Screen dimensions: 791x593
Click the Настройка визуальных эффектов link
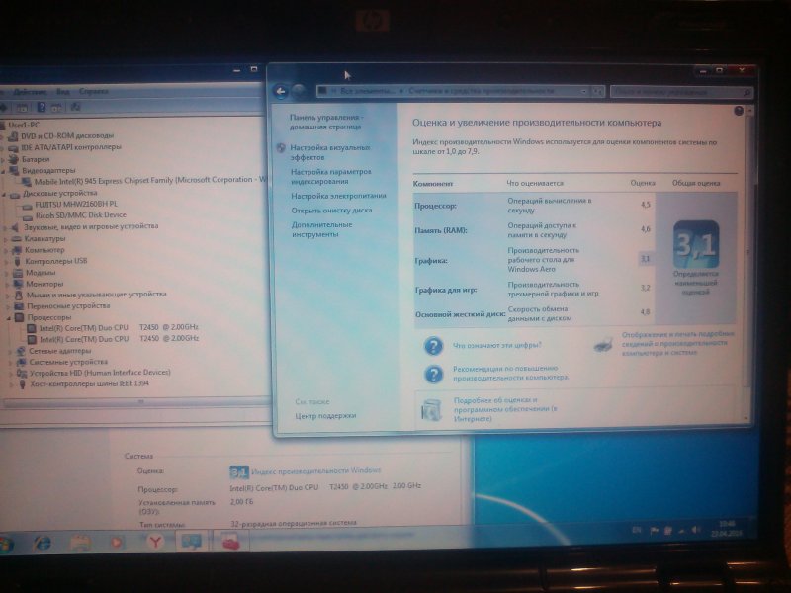(x=329, y=151)
